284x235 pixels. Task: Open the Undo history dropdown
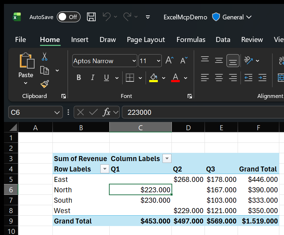115,17
